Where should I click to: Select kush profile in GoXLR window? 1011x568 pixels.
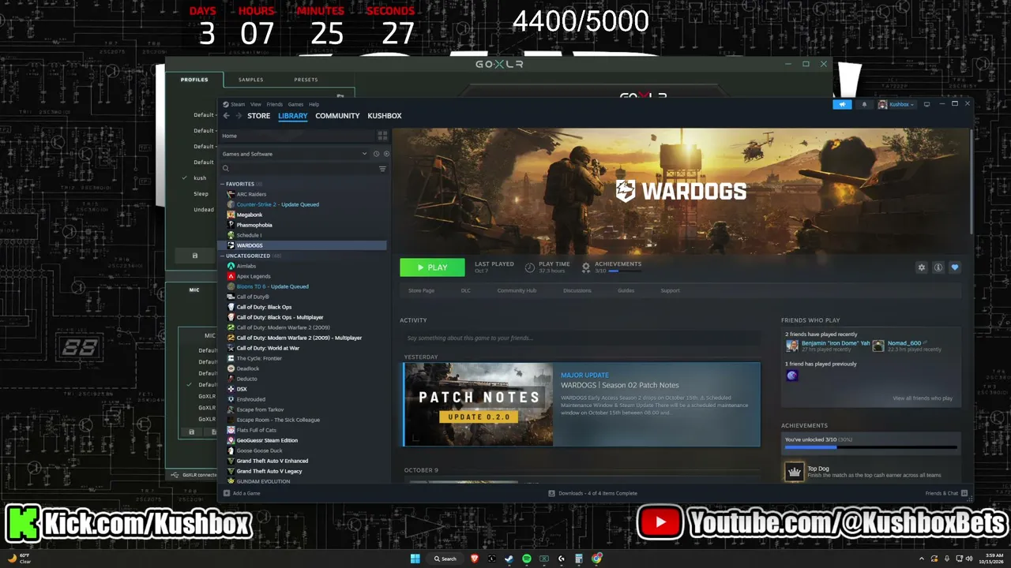[200, 178]
